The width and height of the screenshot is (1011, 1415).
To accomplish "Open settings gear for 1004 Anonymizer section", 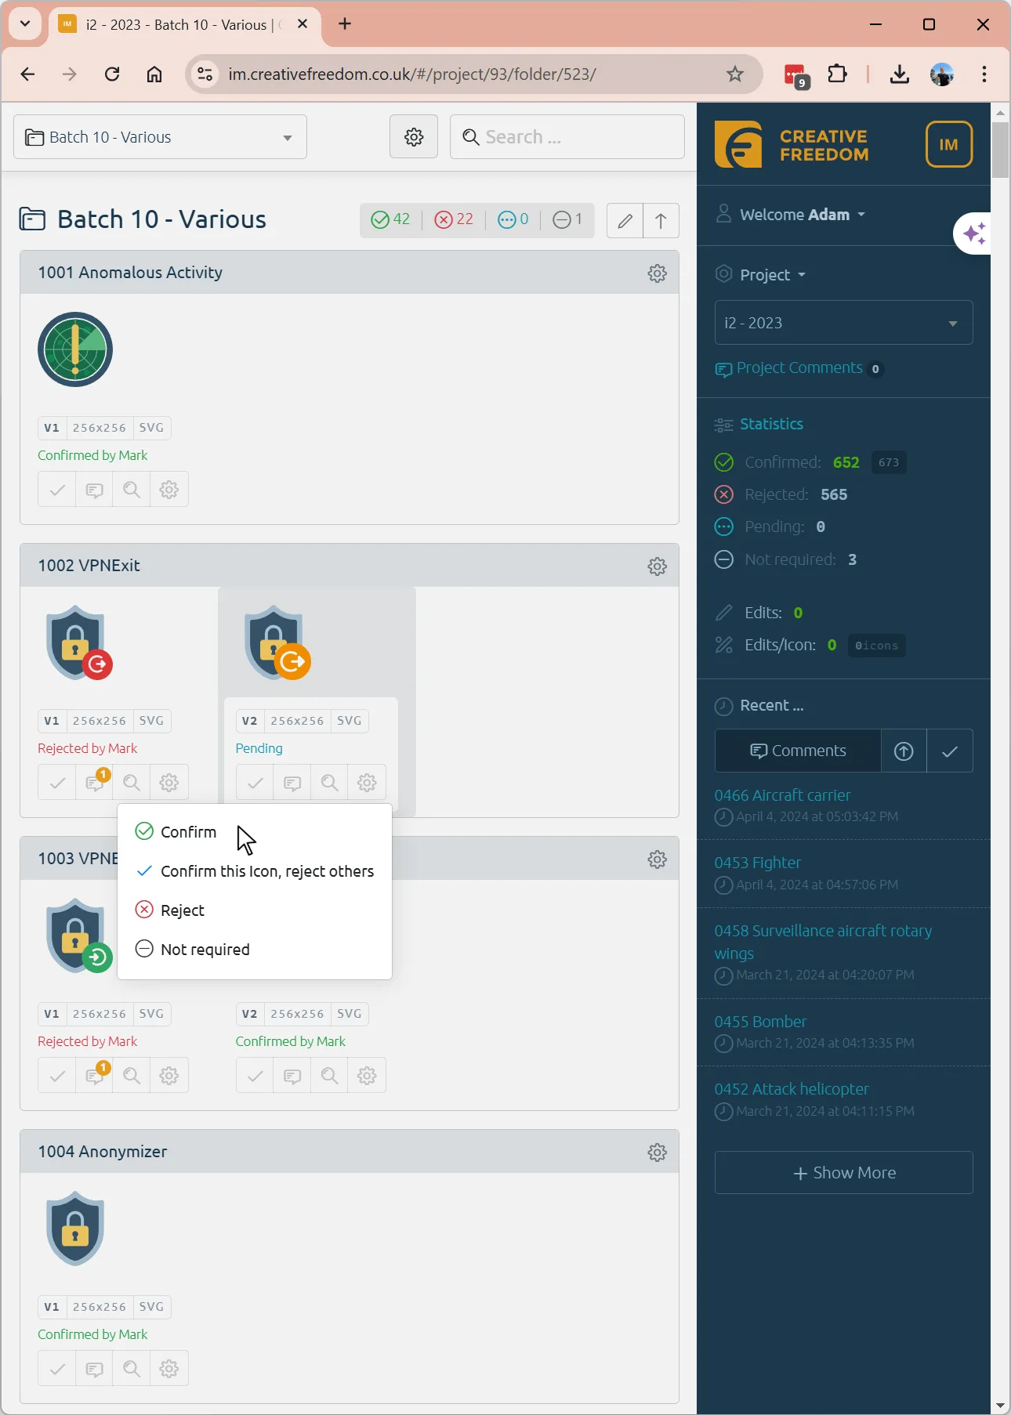I will tap(657, 1152).
